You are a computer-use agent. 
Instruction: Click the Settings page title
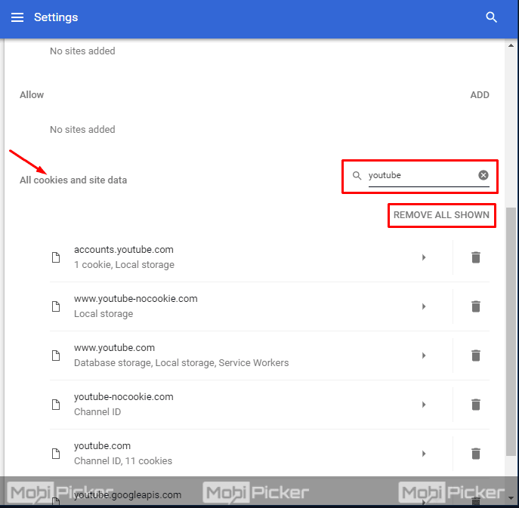pos(56,17)
